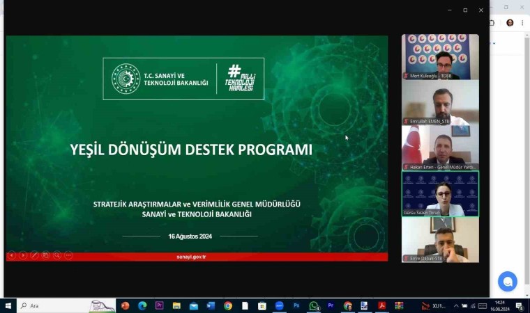Open Chrome's three-dot menu
The width and height of the screenshot is (530, 313).
click(522, 22)
